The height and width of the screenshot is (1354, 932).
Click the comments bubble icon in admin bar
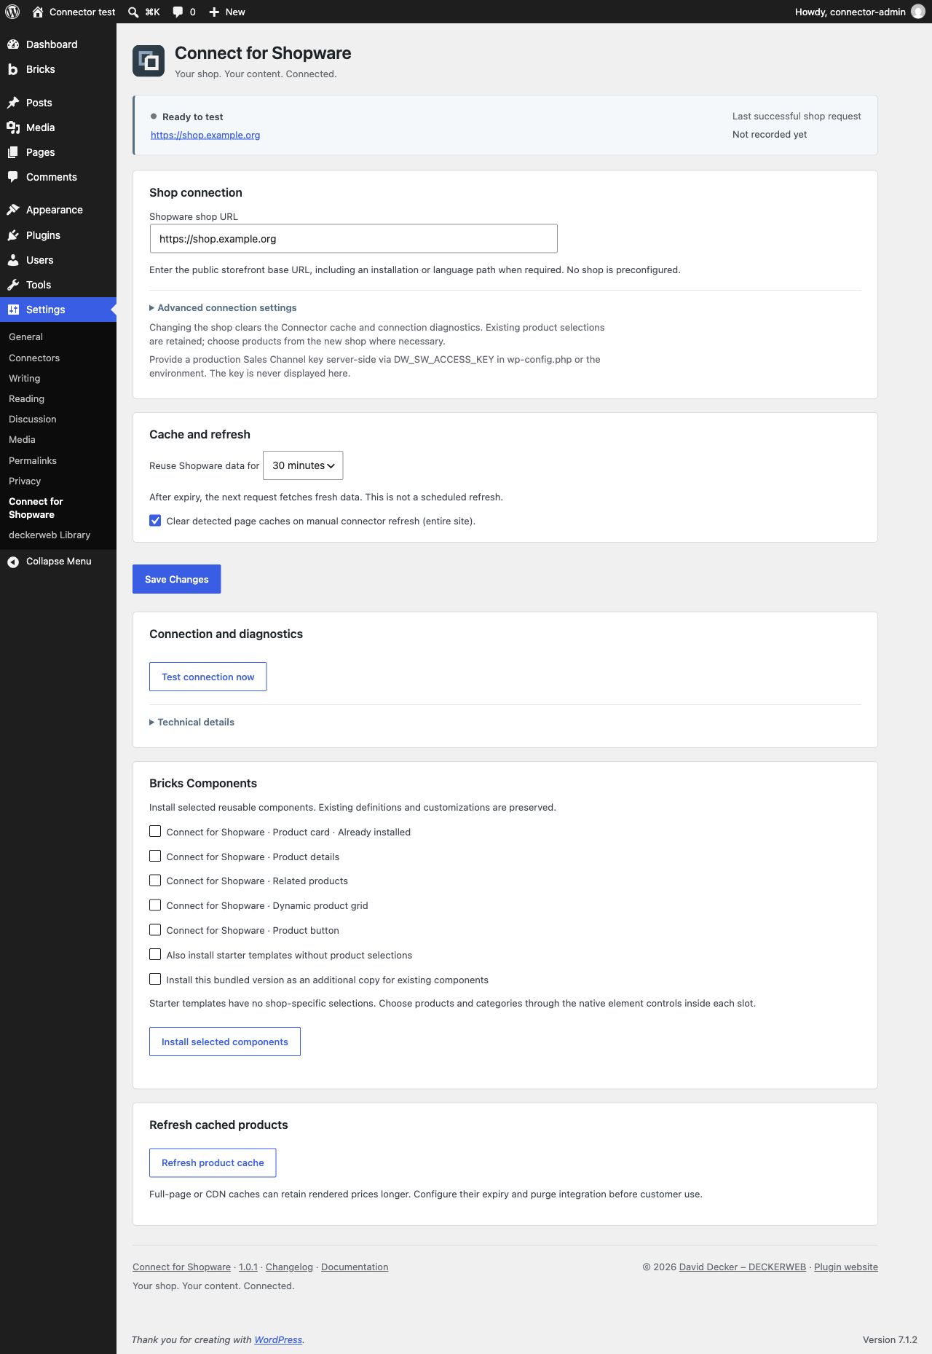[178, 12]
